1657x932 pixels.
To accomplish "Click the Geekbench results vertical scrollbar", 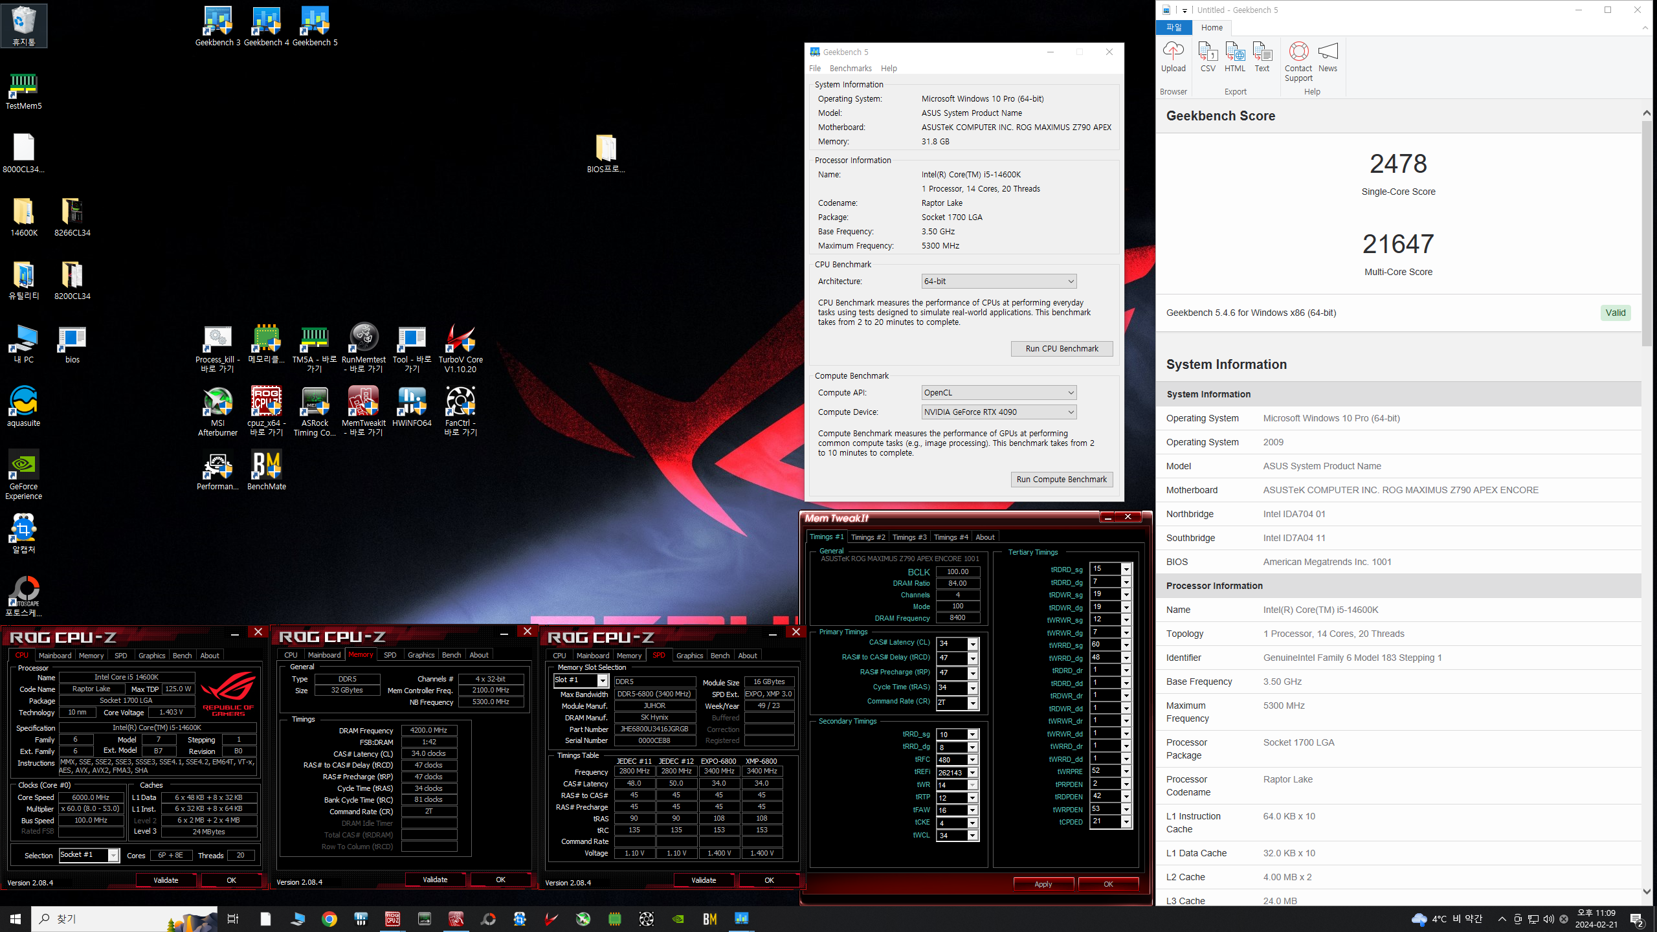I will pos(1647,233).
